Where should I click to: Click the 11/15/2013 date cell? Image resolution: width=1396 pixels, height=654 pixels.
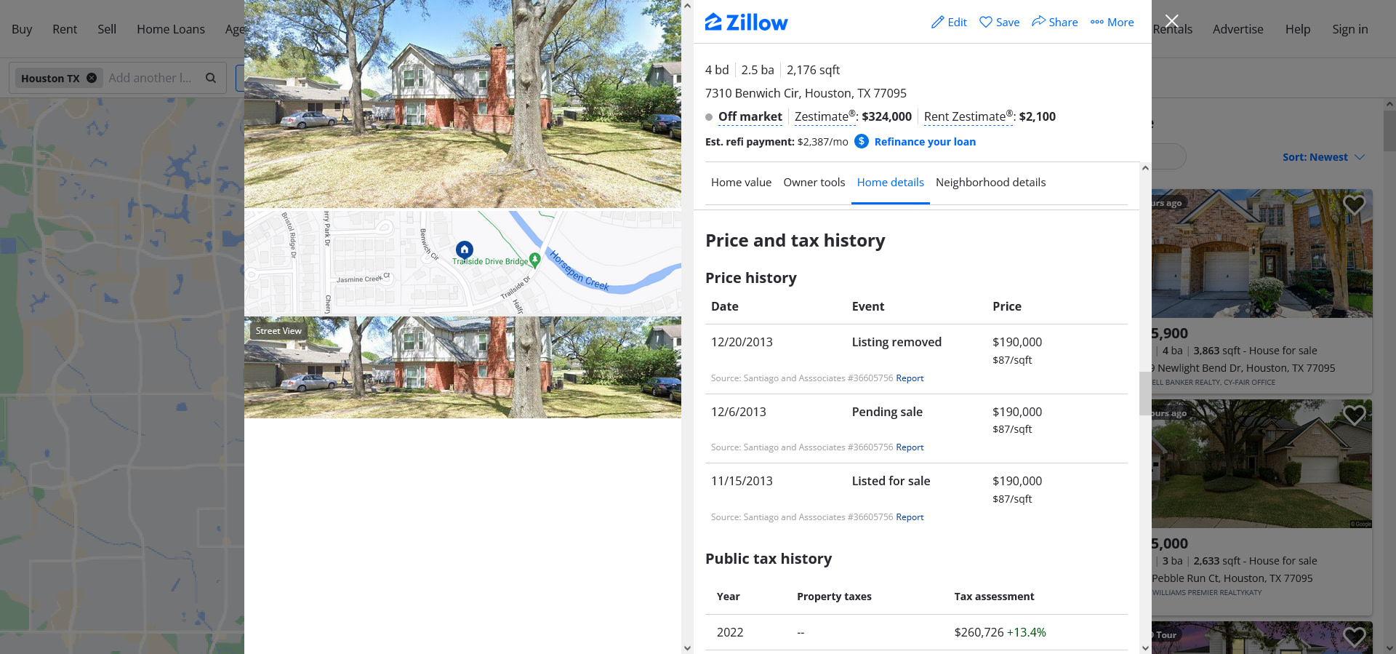pos(742,481)
